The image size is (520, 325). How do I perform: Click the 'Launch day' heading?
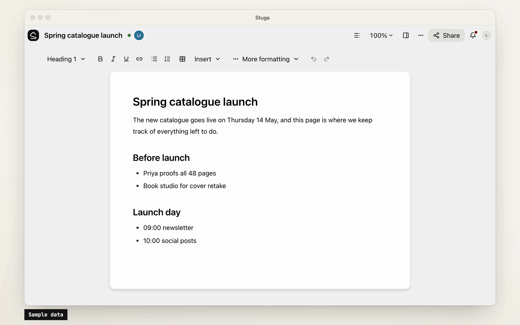pos(156,212)
